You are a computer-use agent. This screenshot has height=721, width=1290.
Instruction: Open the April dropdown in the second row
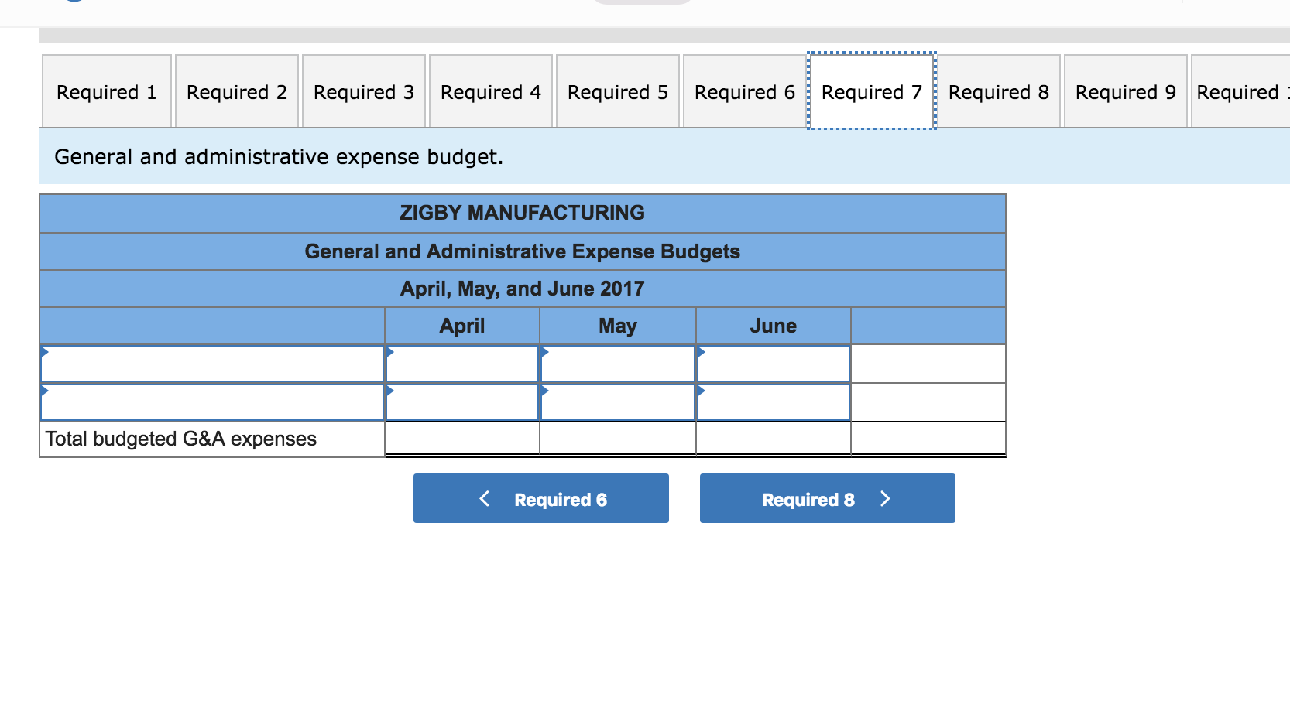tap(461, 402)
